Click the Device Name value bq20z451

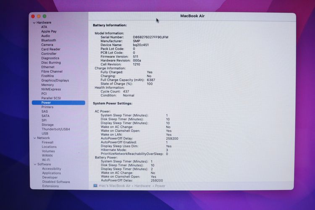point(141,45)
